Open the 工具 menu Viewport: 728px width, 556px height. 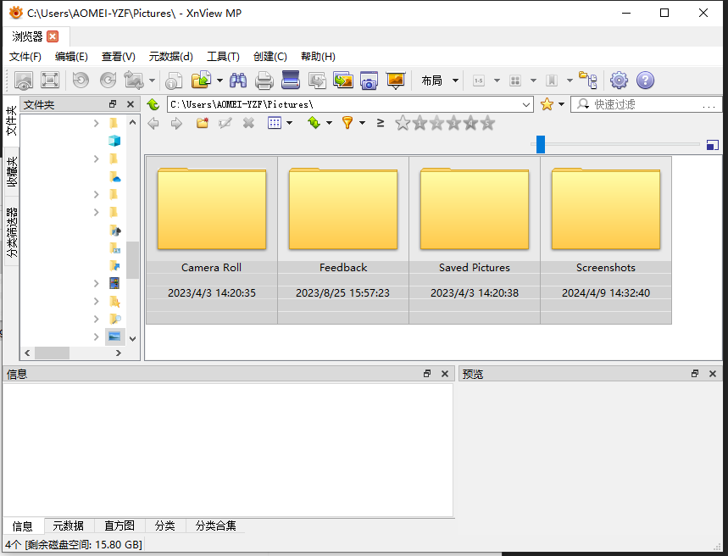tap(223, 57)
